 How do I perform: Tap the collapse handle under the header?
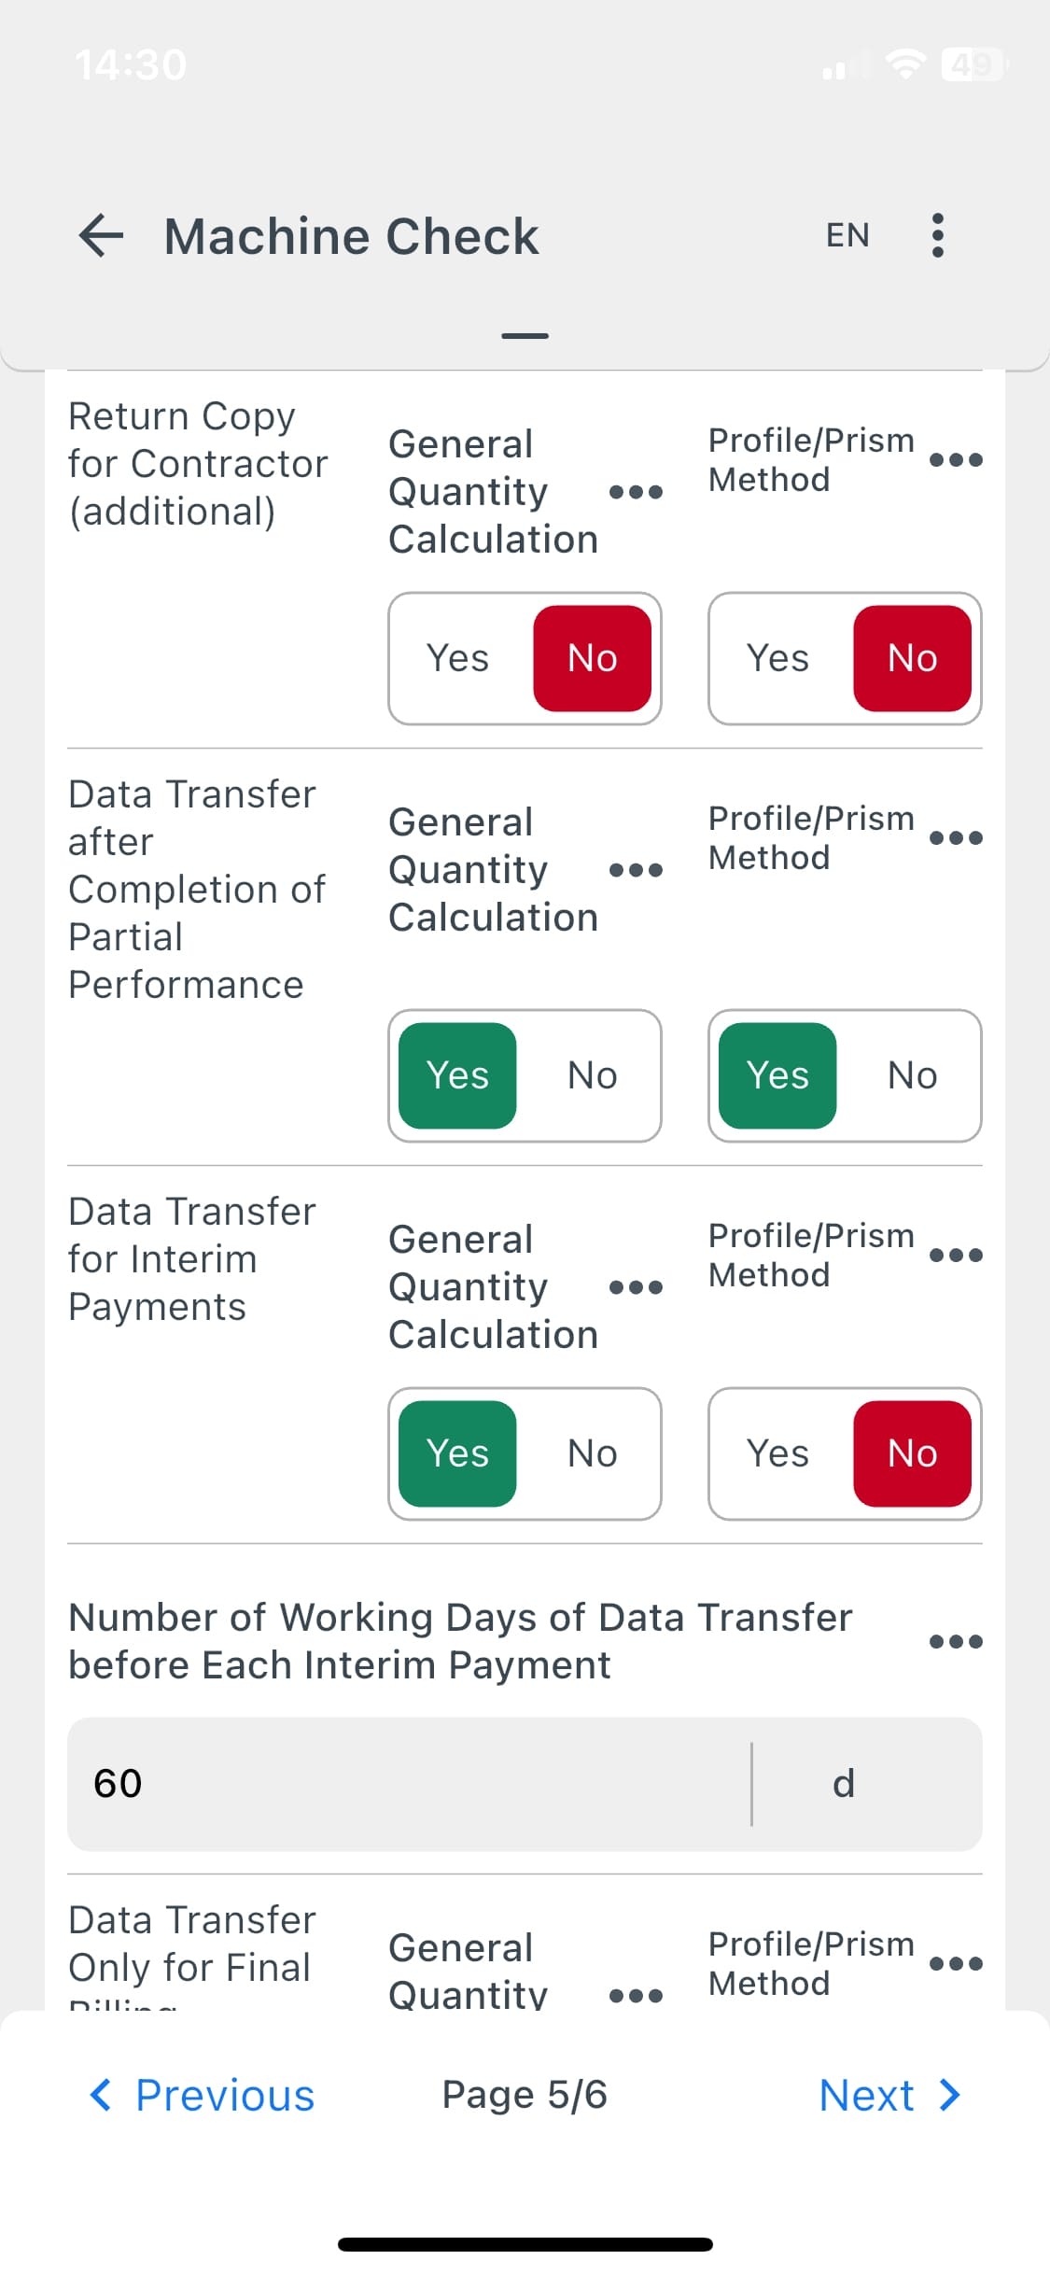(x=525, y=336)
